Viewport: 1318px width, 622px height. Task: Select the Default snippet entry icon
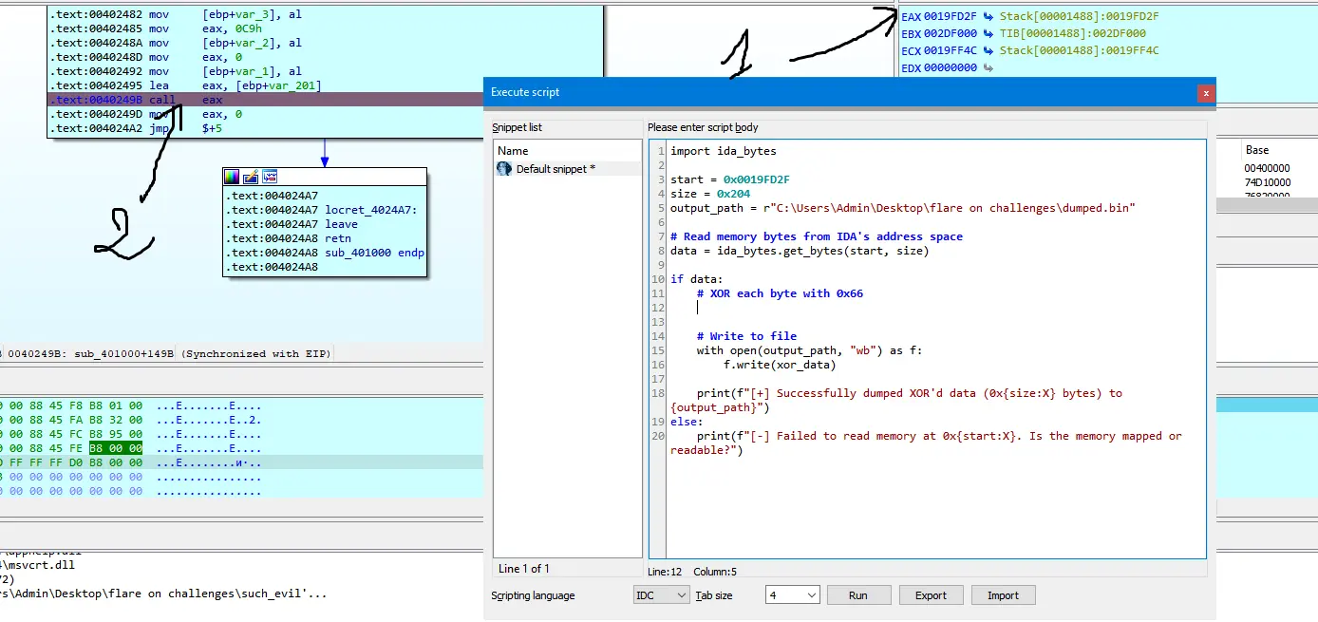[504, 168]
